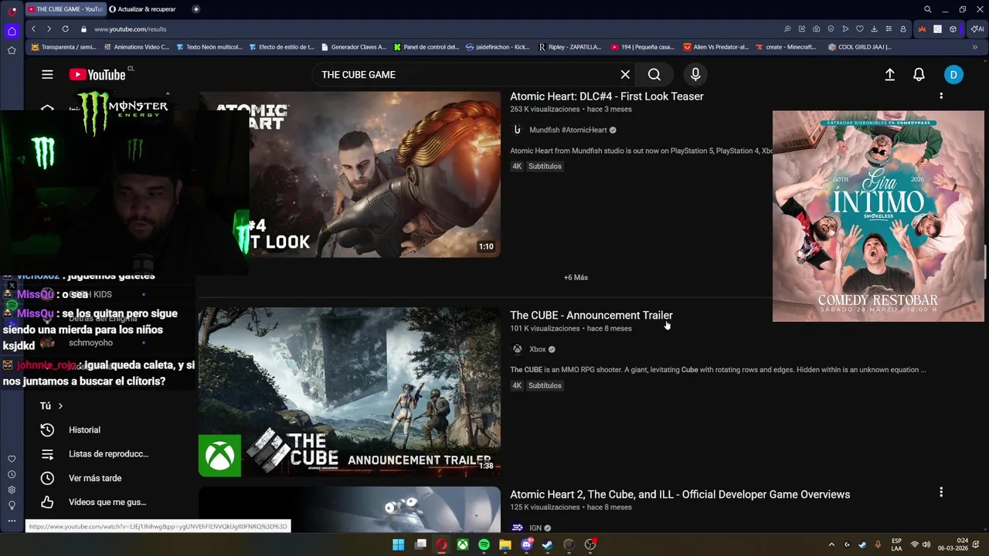
Task: Open The CUBE - Announcement Trailer title link
Action: click(591, 315)
